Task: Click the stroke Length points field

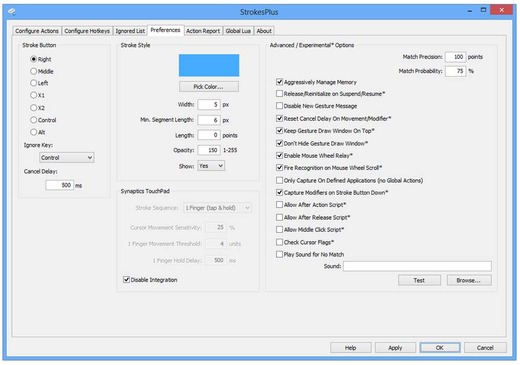Action: [x=209, y=135]
